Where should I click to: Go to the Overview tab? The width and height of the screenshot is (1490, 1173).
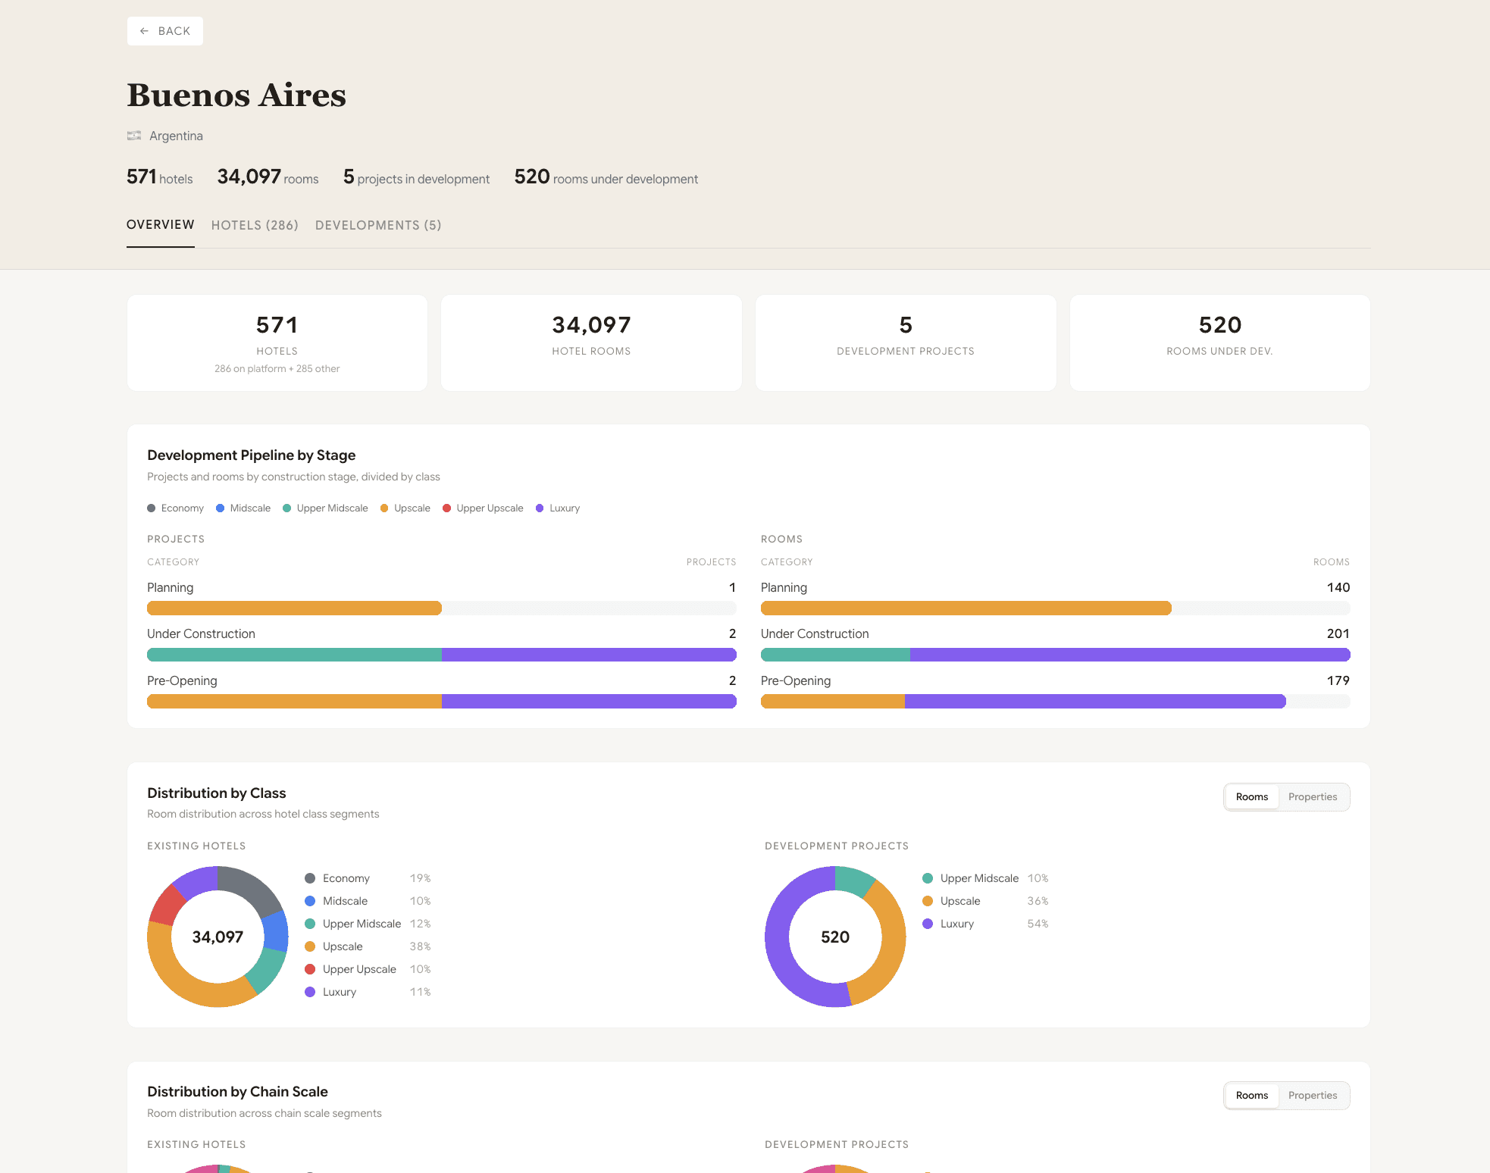click(x=161, y=225)
